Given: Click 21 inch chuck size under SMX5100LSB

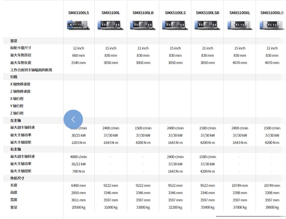Looking at the screenshot, I should (x=208, y=48).
